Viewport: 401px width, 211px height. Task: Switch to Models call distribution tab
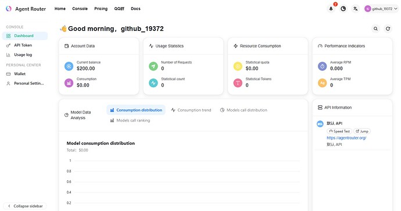pyautogui.click(x=244, y=110)
